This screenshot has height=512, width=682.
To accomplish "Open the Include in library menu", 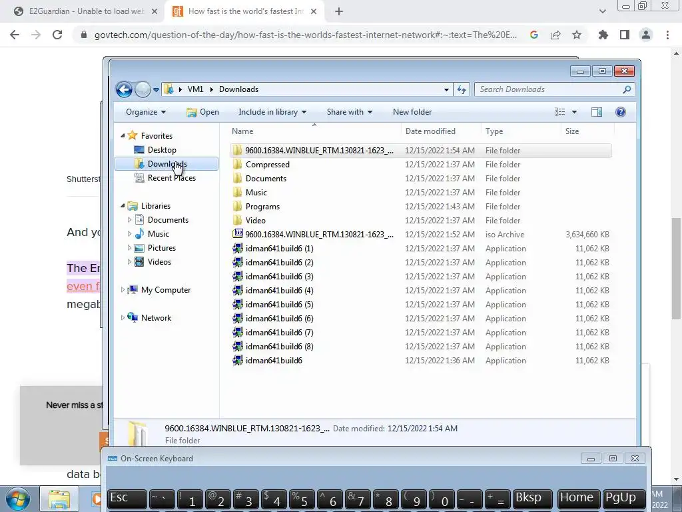I will (x=272, y=112).
